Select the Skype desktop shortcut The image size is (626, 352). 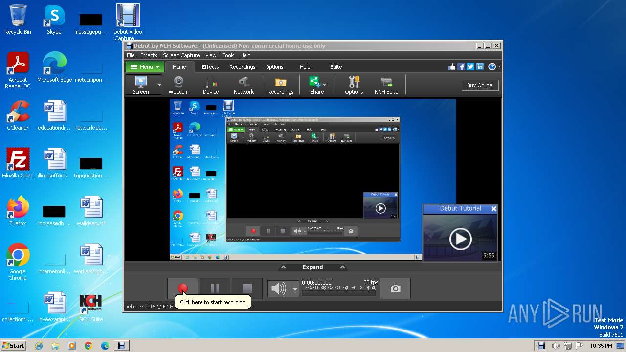(54, 20)
